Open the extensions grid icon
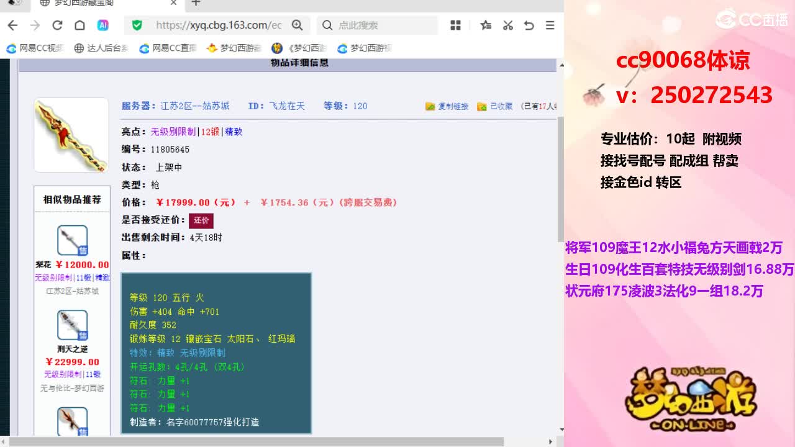Image resolution: width=795 pixels, height=447 pixels. coord(455,25)
